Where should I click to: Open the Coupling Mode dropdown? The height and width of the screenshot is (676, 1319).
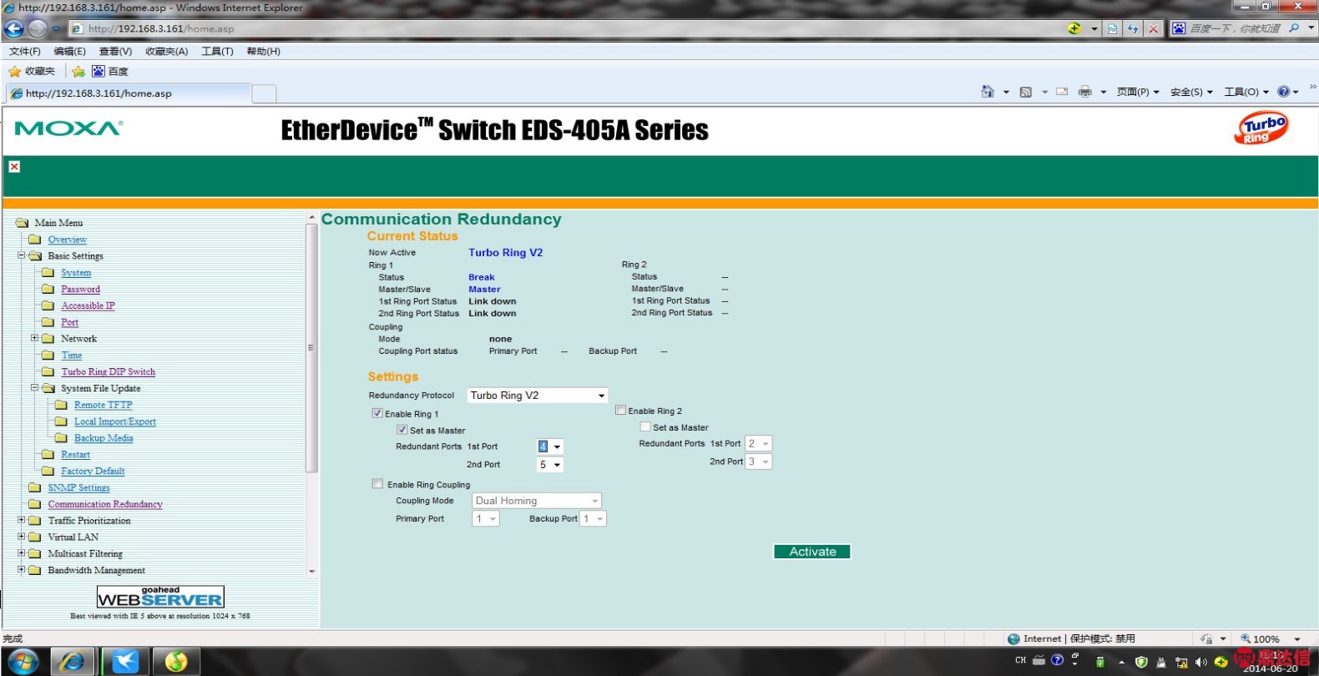[537, 501]
